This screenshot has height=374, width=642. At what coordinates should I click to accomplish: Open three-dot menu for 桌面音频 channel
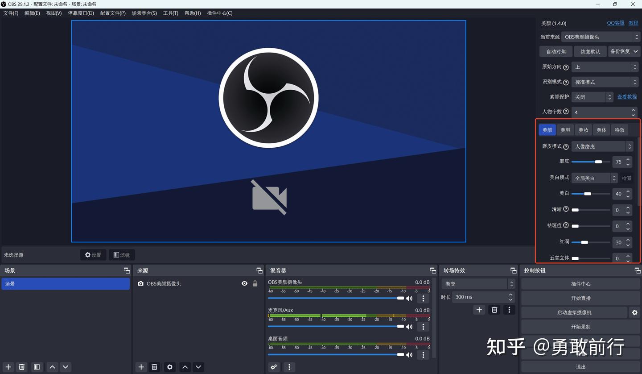click(423, 355)
